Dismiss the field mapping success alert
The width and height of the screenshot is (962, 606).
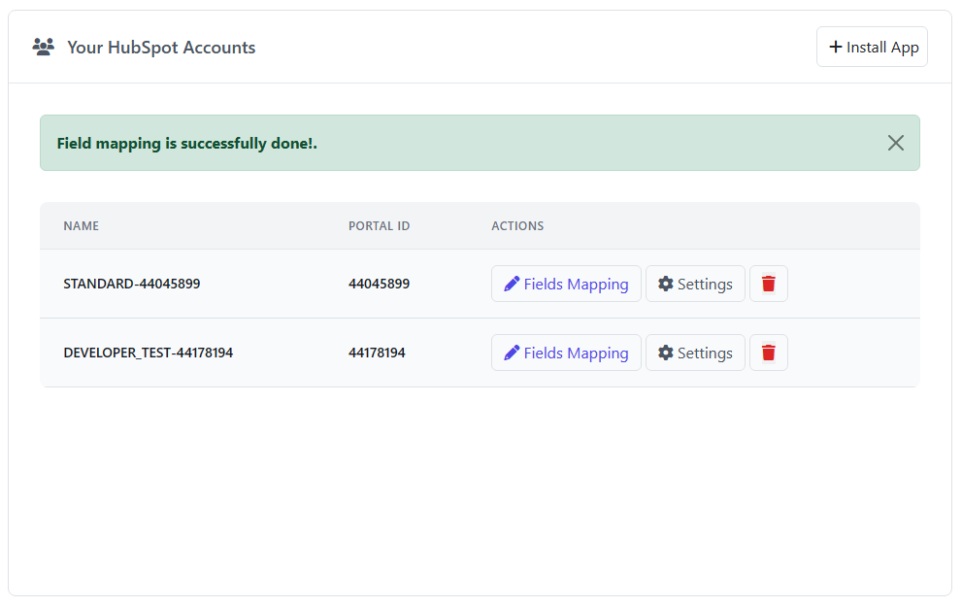click(895, 143)
